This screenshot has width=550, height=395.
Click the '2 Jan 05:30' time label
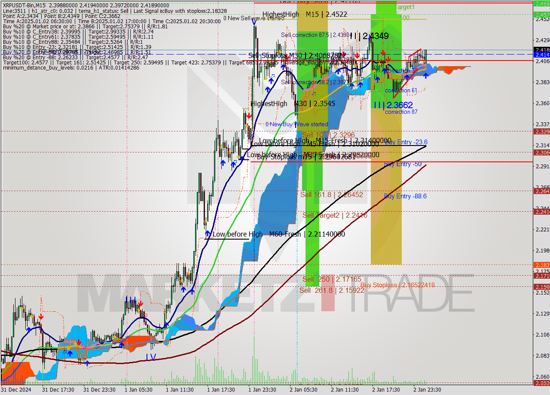303,390
